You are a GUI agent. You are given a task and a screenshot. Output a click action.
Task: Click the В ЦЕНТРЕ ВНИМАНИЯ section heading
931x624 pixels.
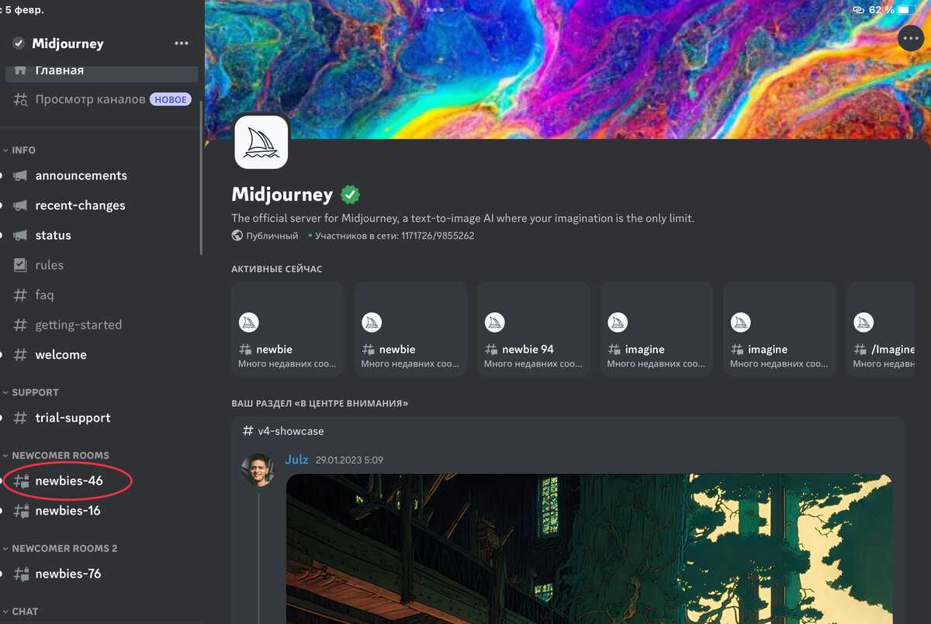pos(320,404)
